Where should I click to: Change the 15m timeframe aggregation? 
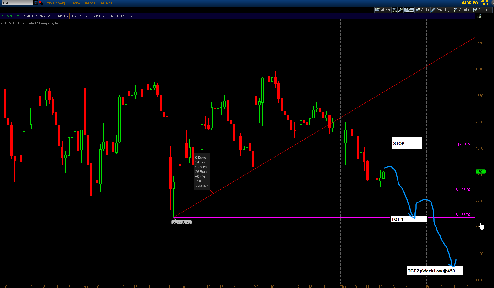[x=409, y=10]
